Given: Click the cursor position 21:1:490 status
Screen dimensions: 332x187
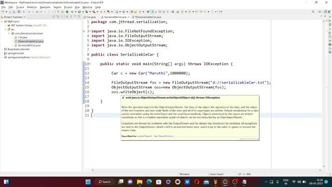Looking at the screenshot, I should tap(244, 174).
